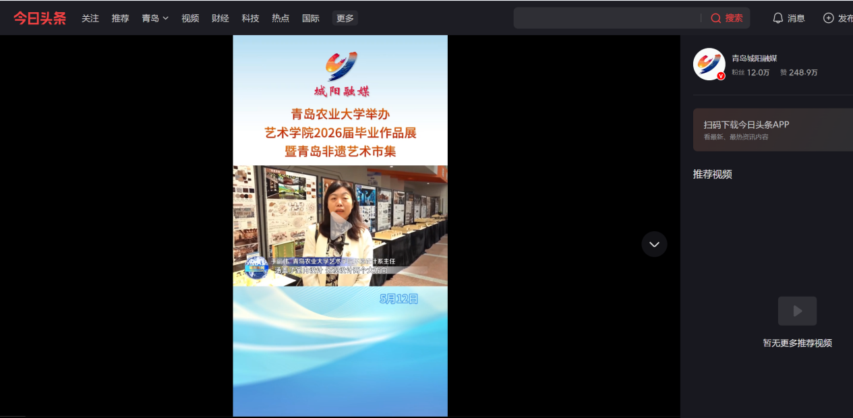
Task: Click the 5月12日 date in video
Action: click(399, 298)
